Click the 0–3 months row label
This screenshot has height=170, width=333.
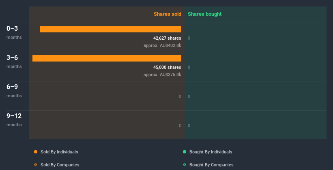click(x=14, y=32)
